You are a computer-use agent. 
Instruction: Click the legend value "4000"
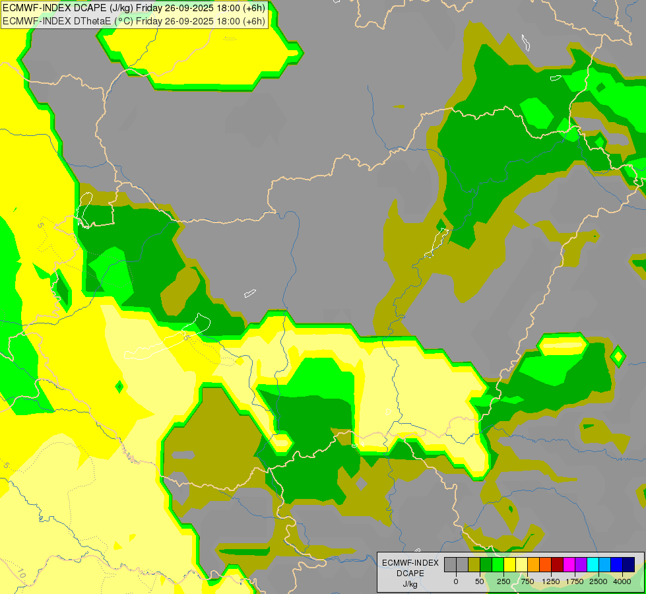pos(622,581)
